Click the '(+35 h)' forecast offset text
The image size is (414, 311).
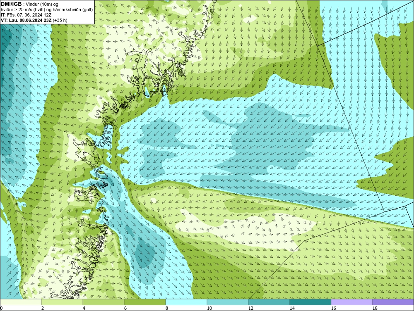(x=60, y=20)
